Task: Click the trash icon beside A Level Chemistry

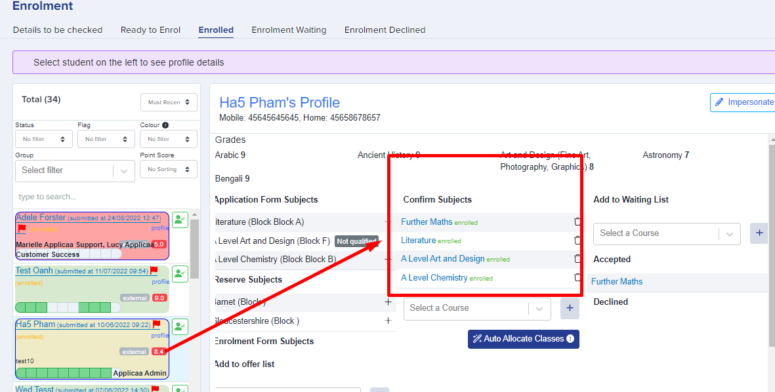Action: 577,277
